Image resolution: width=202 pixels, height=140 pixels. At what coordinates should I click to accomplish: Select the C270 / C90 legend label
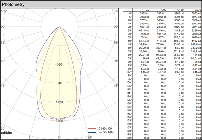(107, 132)
